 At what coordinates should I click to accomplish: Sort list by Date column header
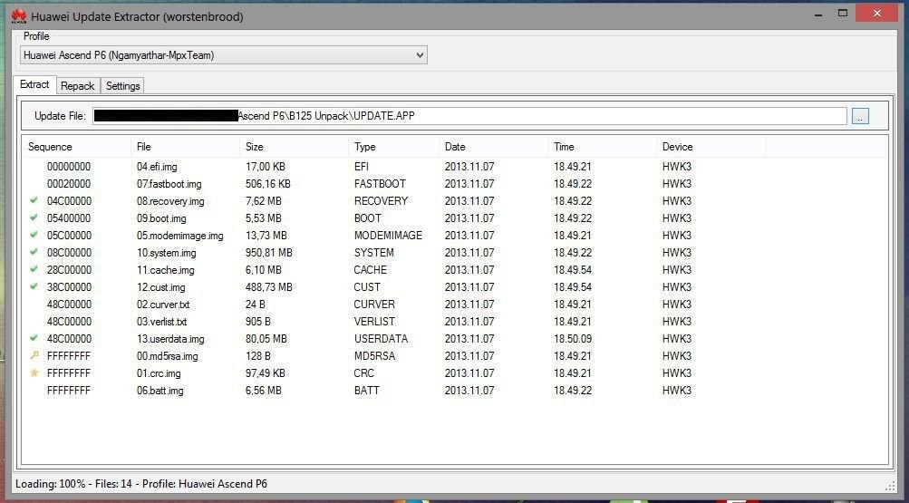coord(493,147)
